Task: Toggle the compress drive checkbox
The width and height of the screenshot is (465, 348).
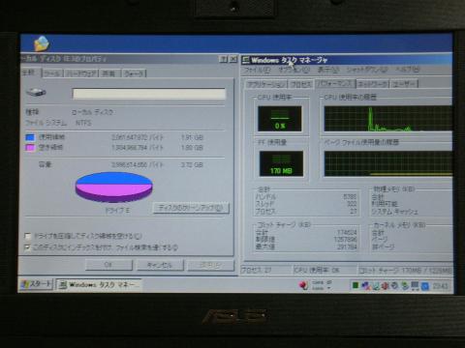Action: [x=28, y=237]
